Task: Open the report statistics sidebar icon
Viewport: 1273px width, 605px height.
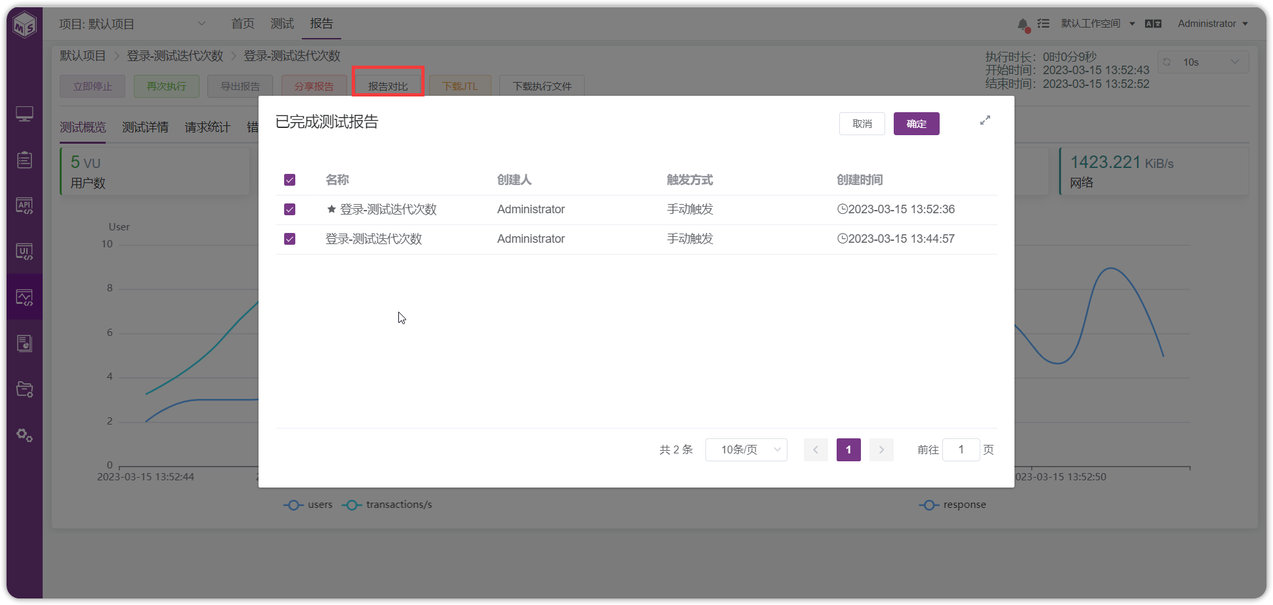Action: click(x=25, y=343)
